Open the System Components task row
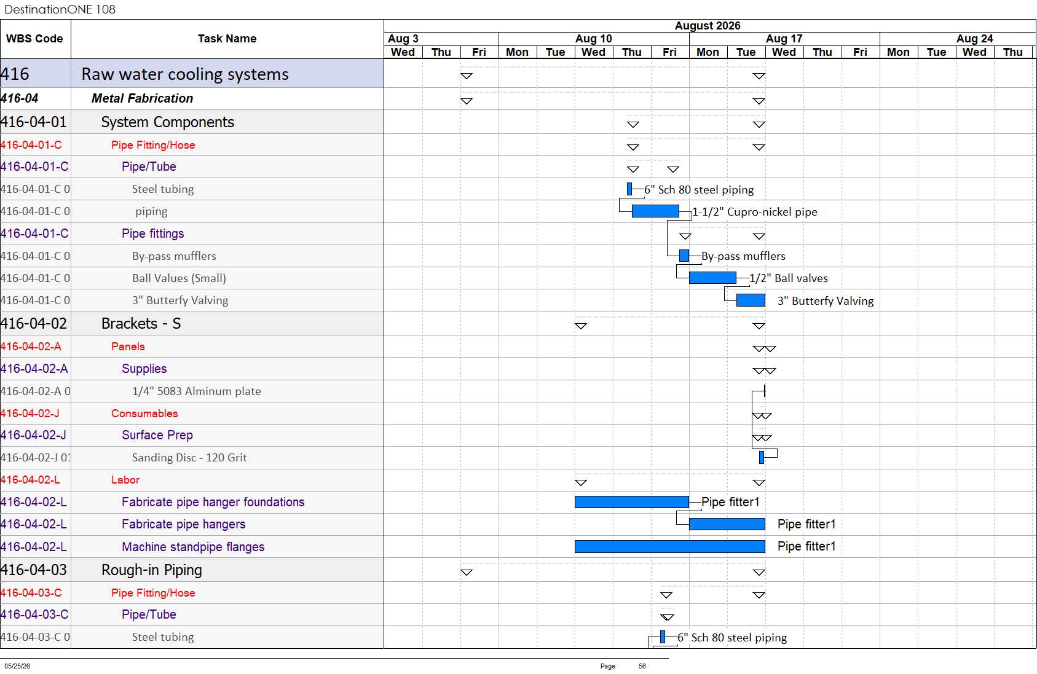Image resolution: width=1037 pixels, height=674 pixels. tap(168, 122)
